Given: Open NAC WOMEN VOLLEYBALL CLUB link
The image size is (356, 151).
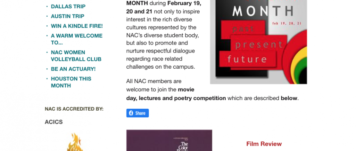Looking at the screenshot, I should (76, 56).
